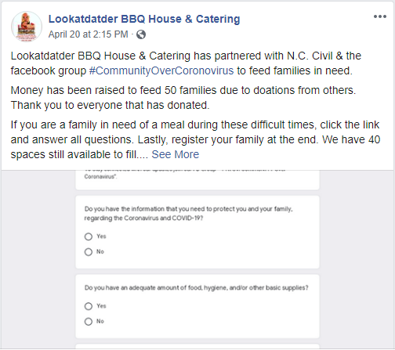
Task: Click the Lookatdatder BBQ profile picture
Action: [27, 27]
